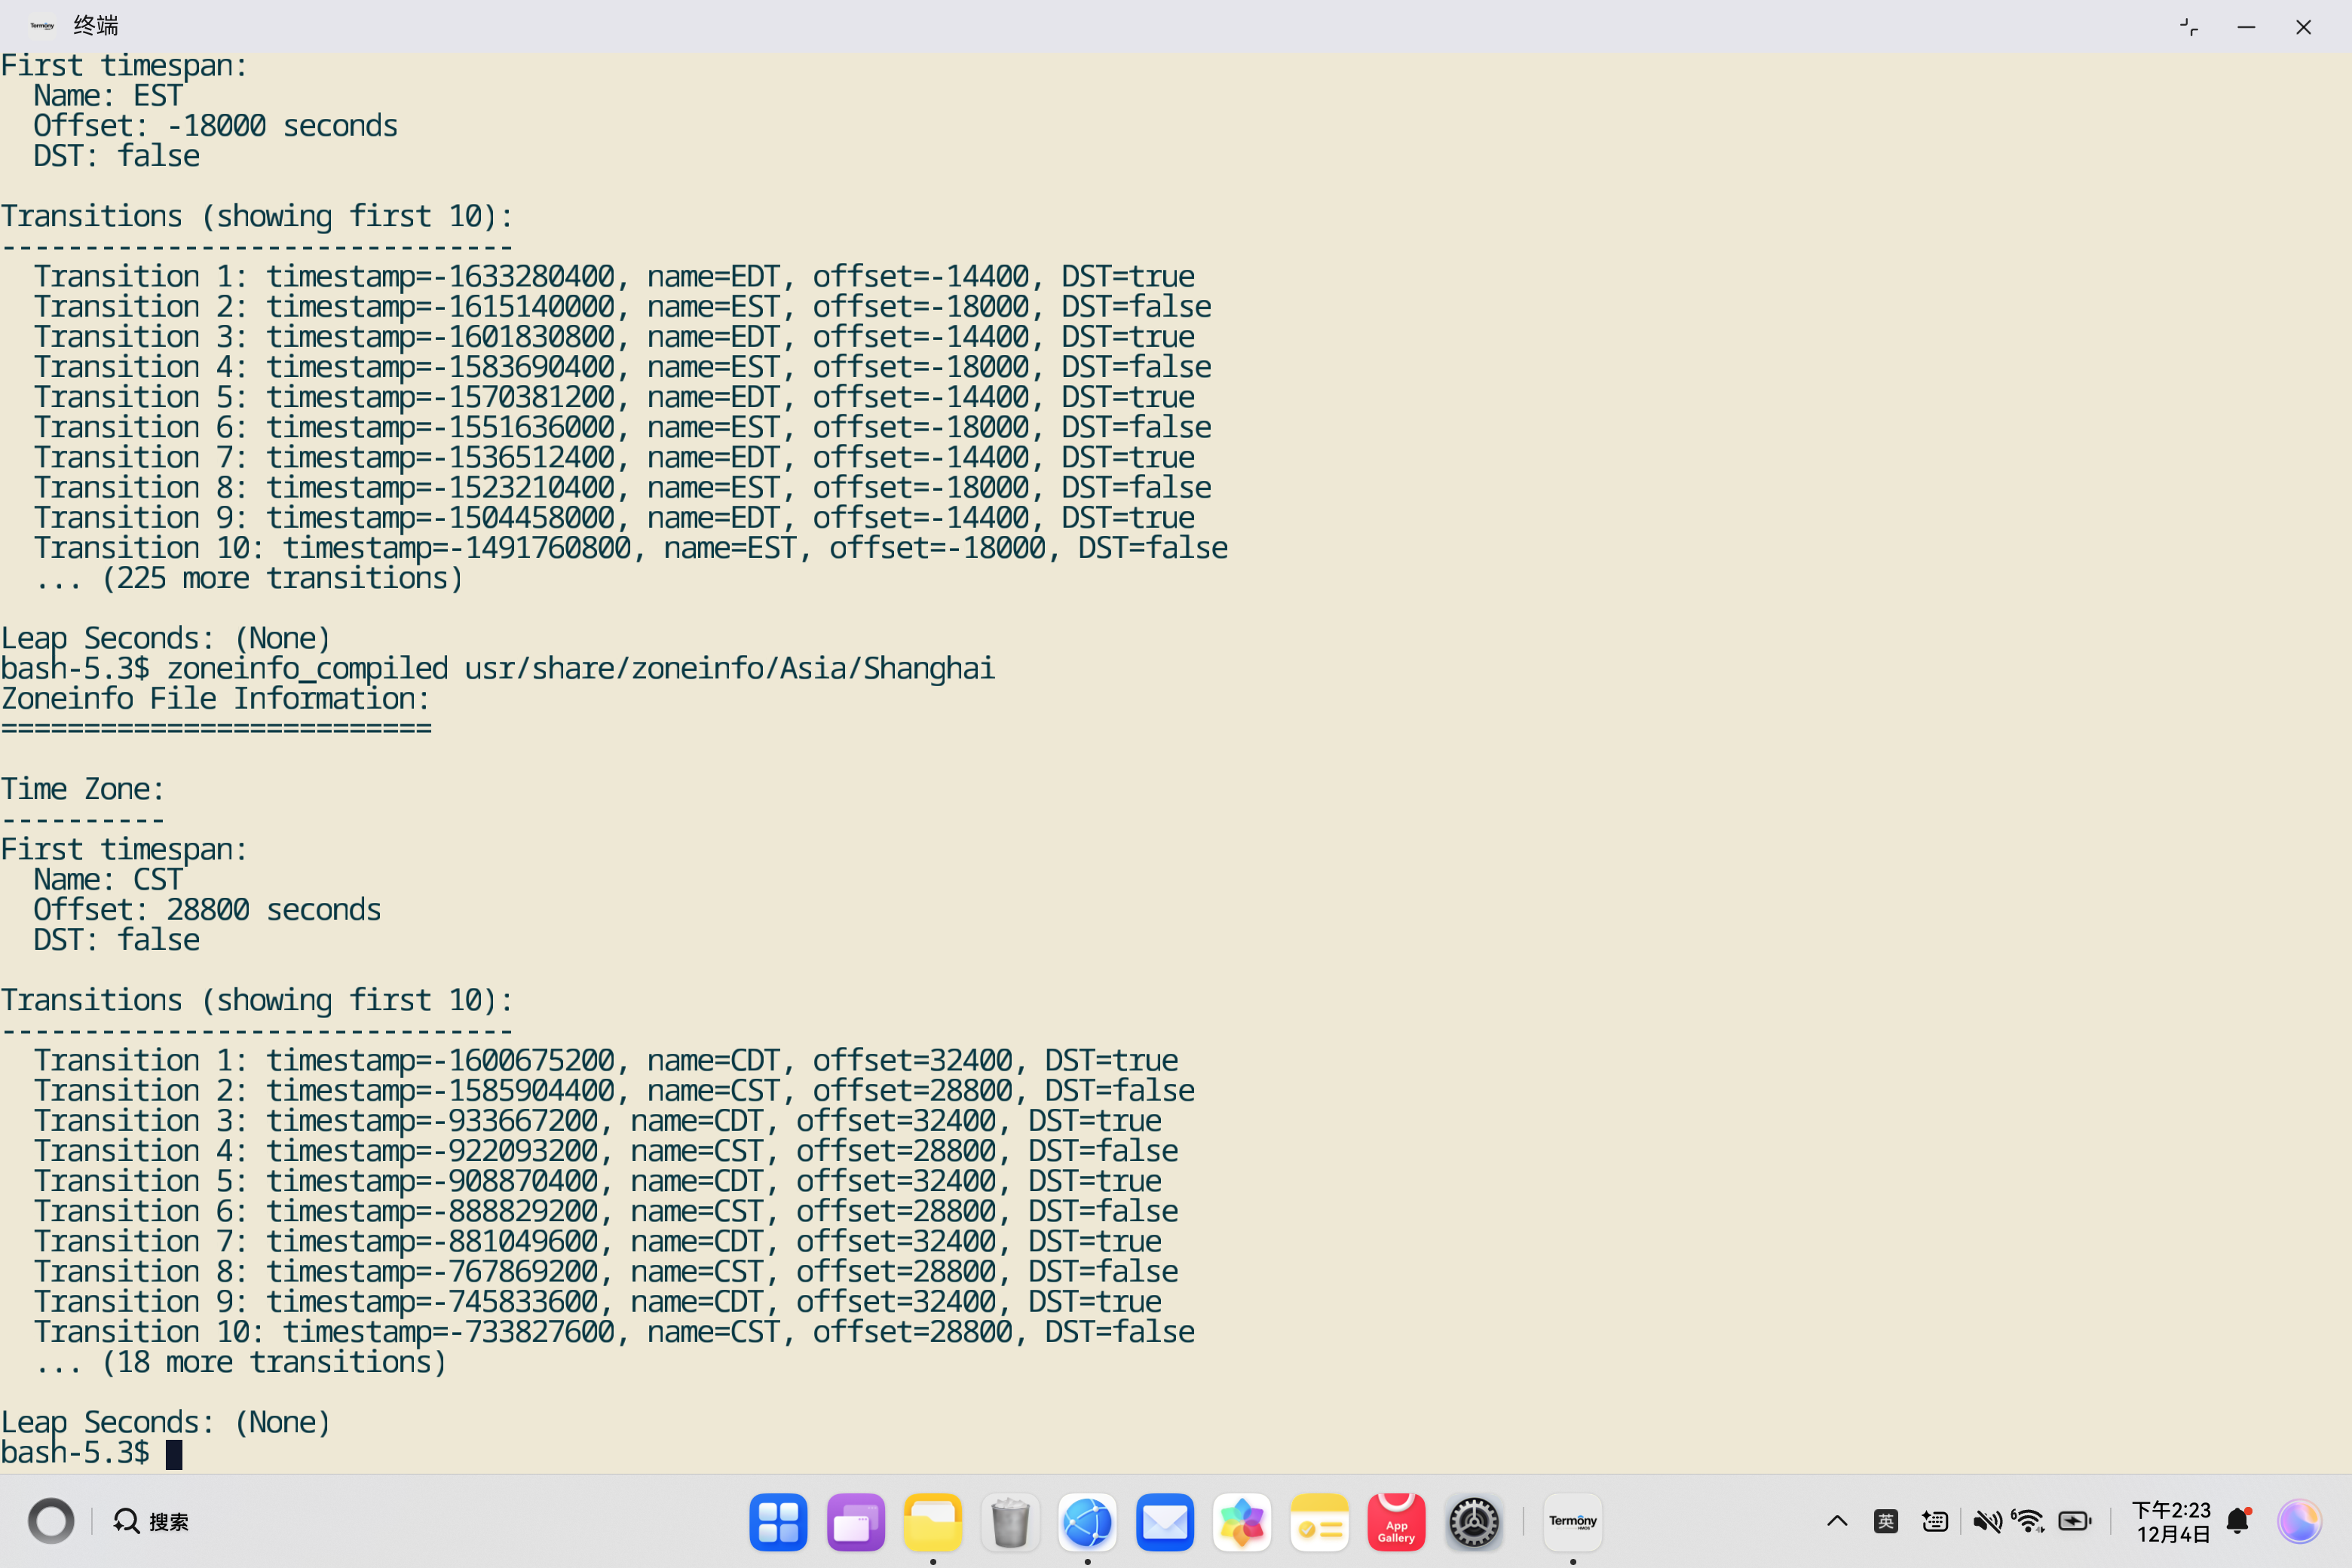Click the line with timestamp=-1585904400
Screen dimensions: 2352x1568
[x=614, y=1090]
